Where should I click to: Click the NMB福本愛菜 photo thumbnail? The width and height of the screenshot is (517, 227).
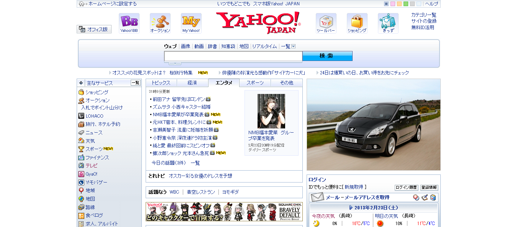(x=271, y=111)
